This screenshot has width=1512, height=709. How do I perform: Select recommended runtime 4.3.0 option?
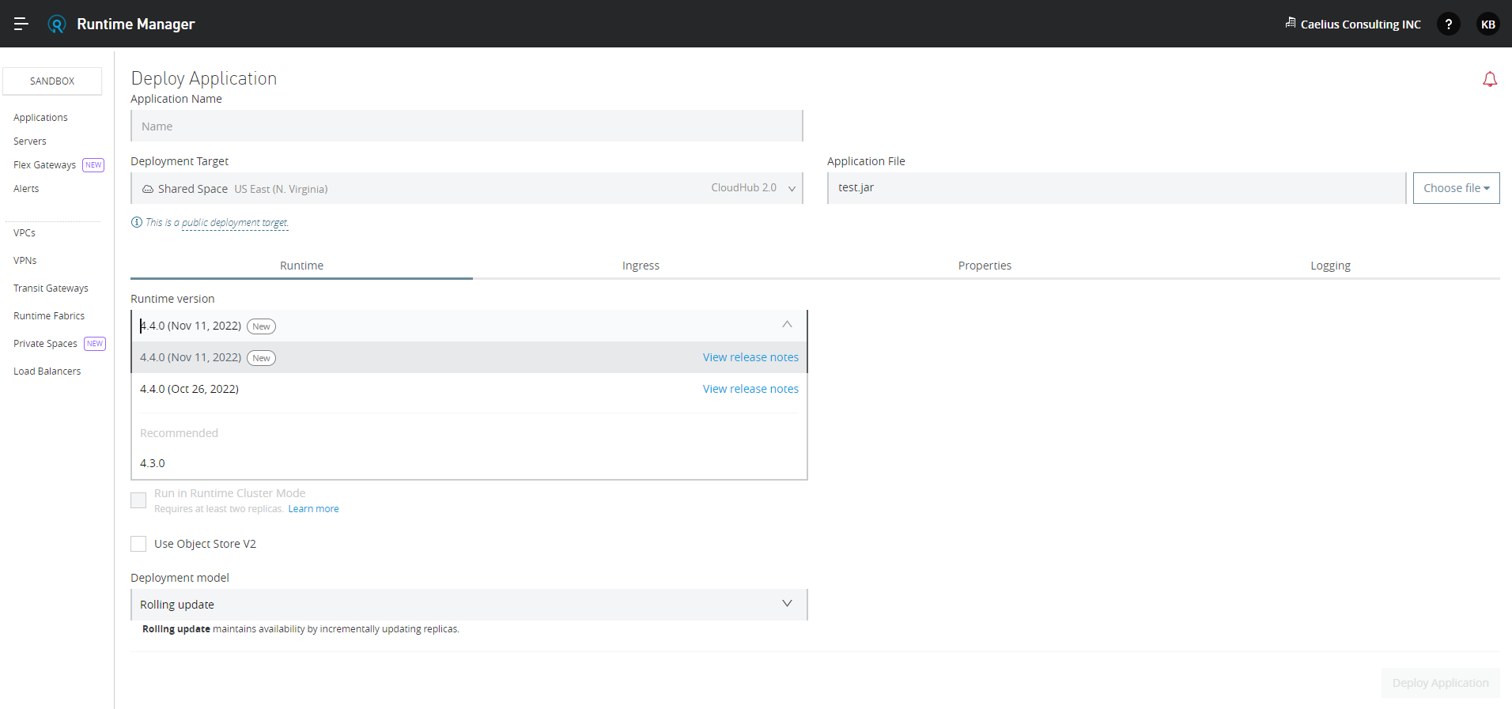(x=469, y=463)
